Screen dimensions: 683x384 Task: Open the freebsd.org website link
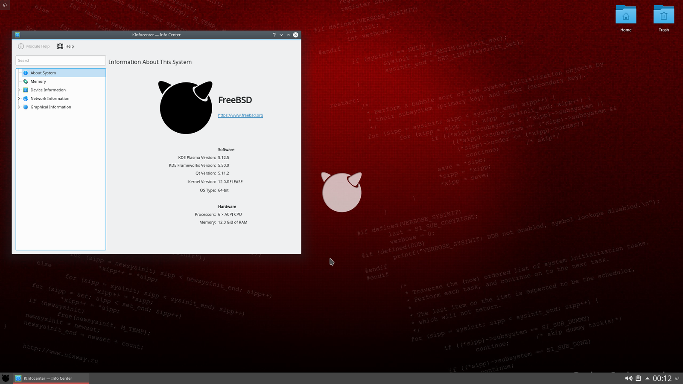point(240,115)
